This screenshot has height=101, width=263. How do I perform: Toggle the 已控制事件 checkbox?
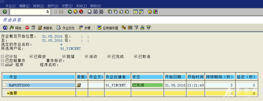tap(2, 60)
